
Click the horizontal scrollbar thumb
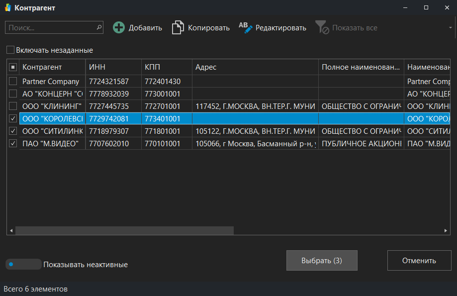124,231
